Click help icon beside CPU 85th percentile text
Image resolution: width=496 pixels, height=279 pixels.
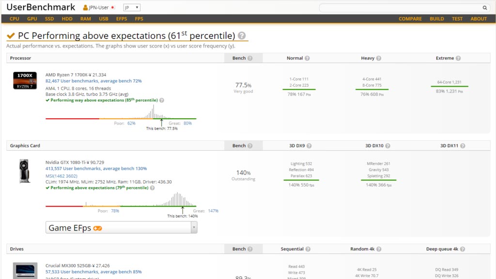click(x=162, y=100)
